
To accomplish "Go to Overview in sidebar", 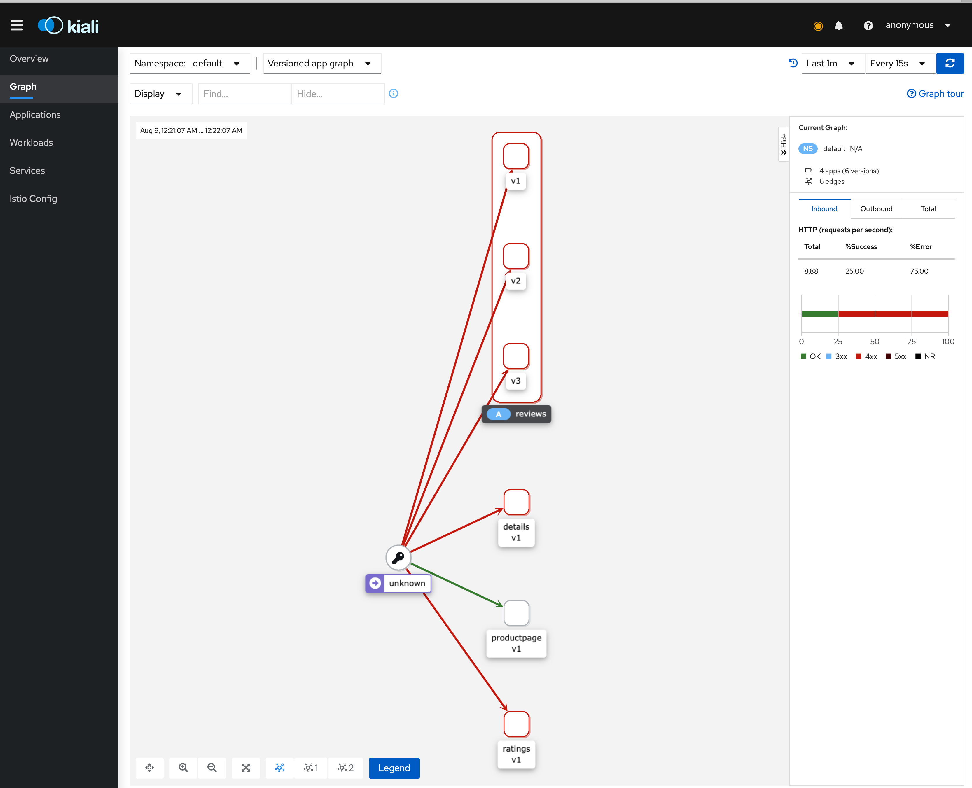I will 59,59.
